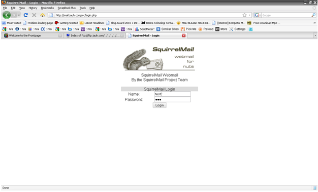Open the History menu
Viewport: 318px width, 192px height.
[x=33, y=8]
